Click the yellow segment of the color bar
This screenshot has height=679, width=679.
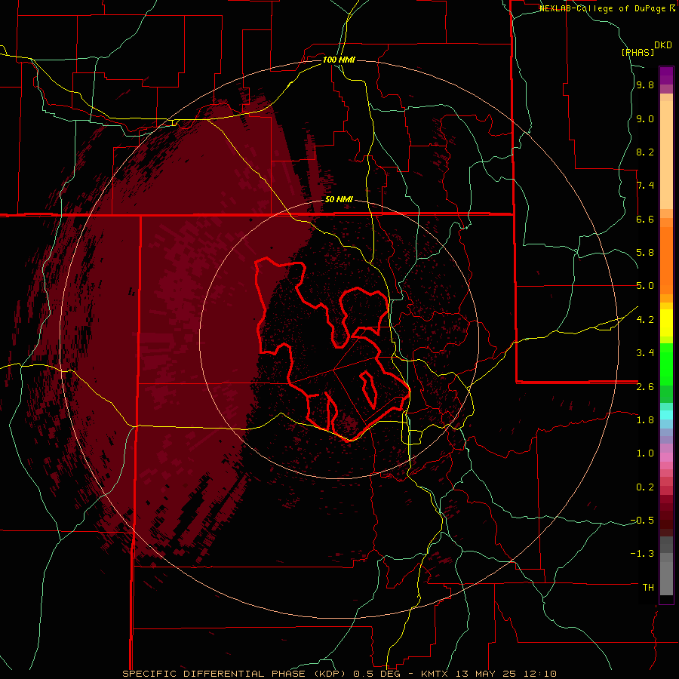[666, 323]
